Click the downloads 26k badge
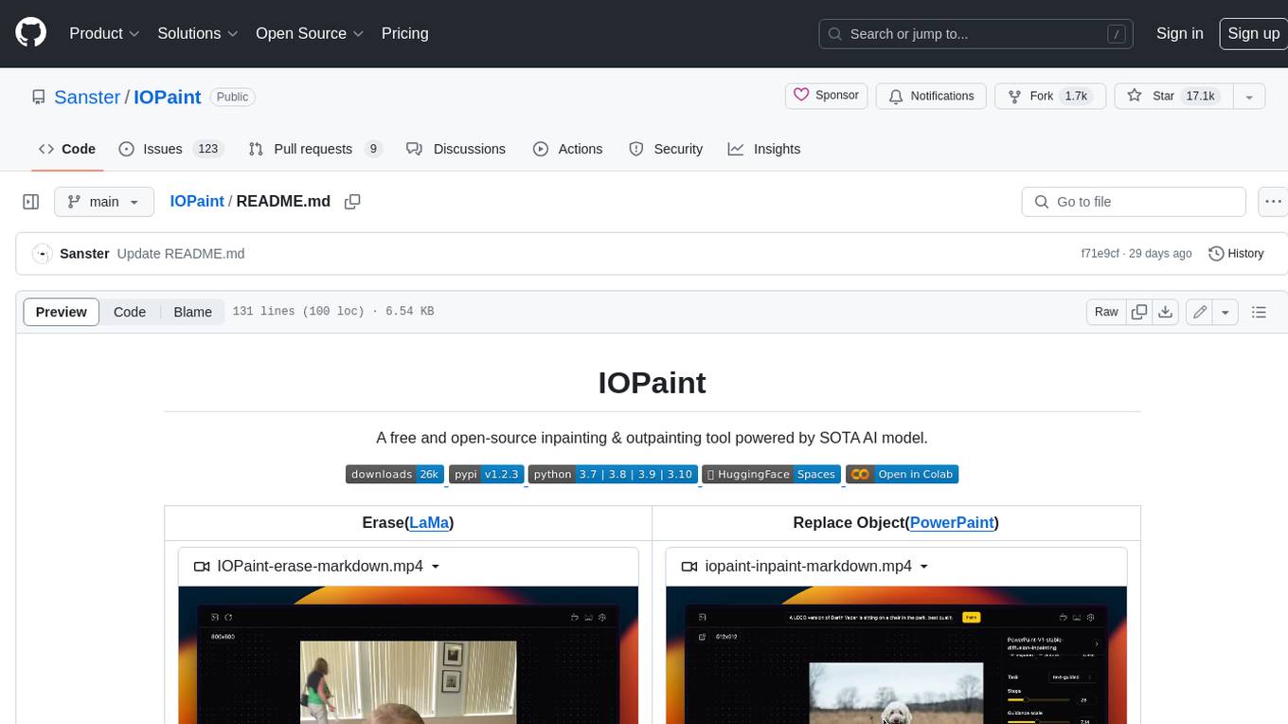The height and width of the screenshot is (724, 1288). point(395,474)
